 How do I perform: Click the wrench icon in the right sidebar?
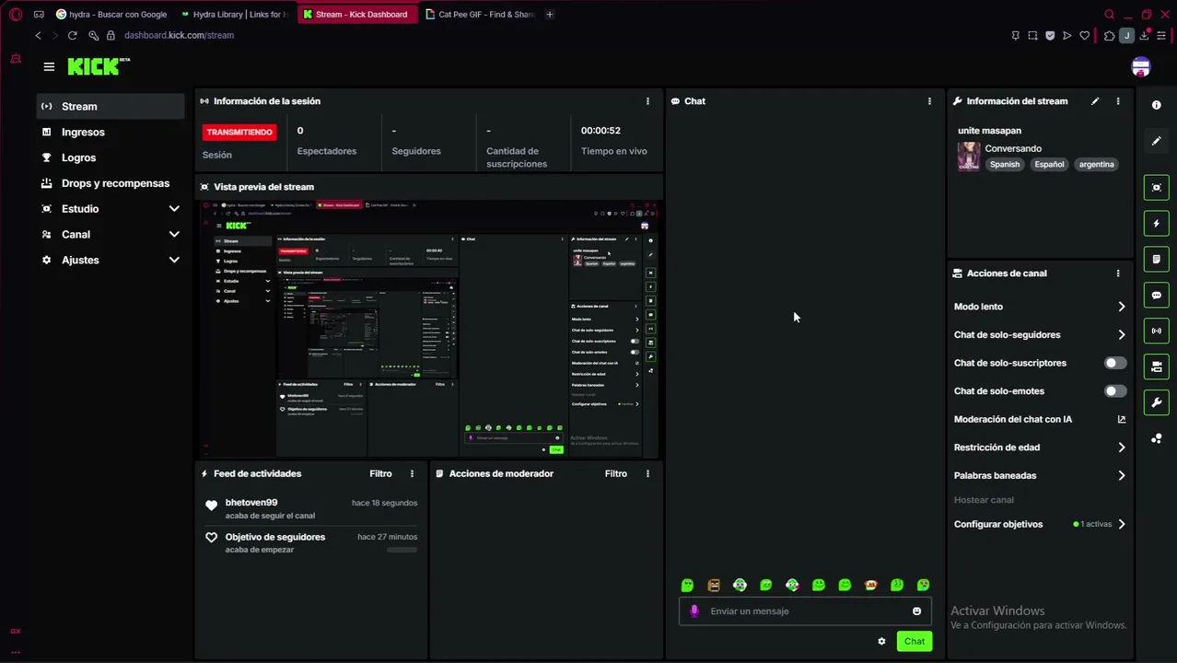[1157, 402]
